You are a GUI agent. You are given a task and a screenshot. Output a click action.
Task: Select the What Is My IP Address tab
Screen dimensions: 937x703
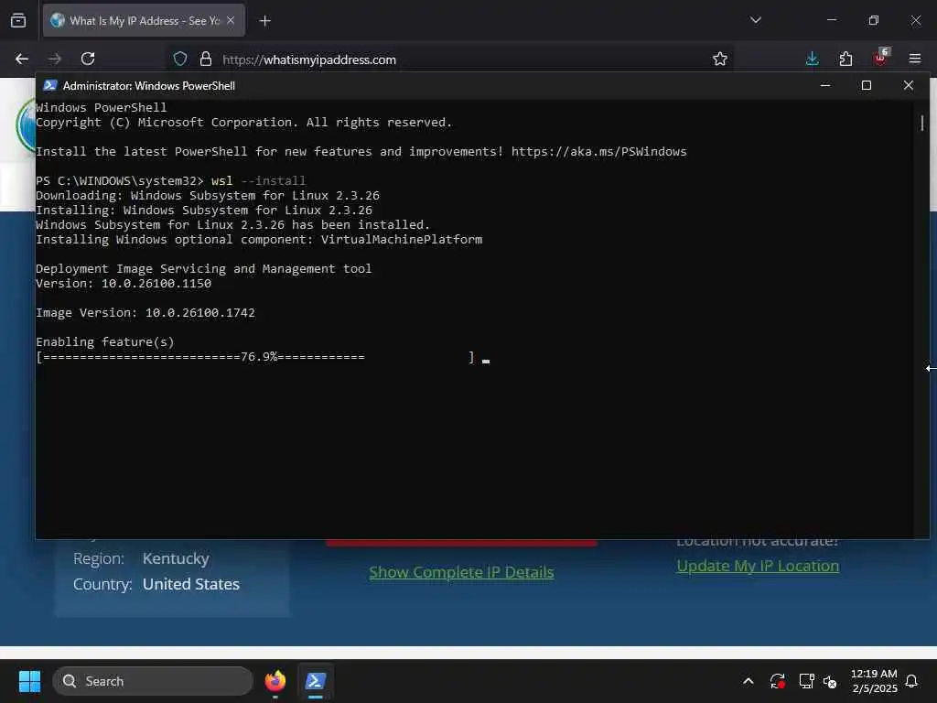coord(144,20)
